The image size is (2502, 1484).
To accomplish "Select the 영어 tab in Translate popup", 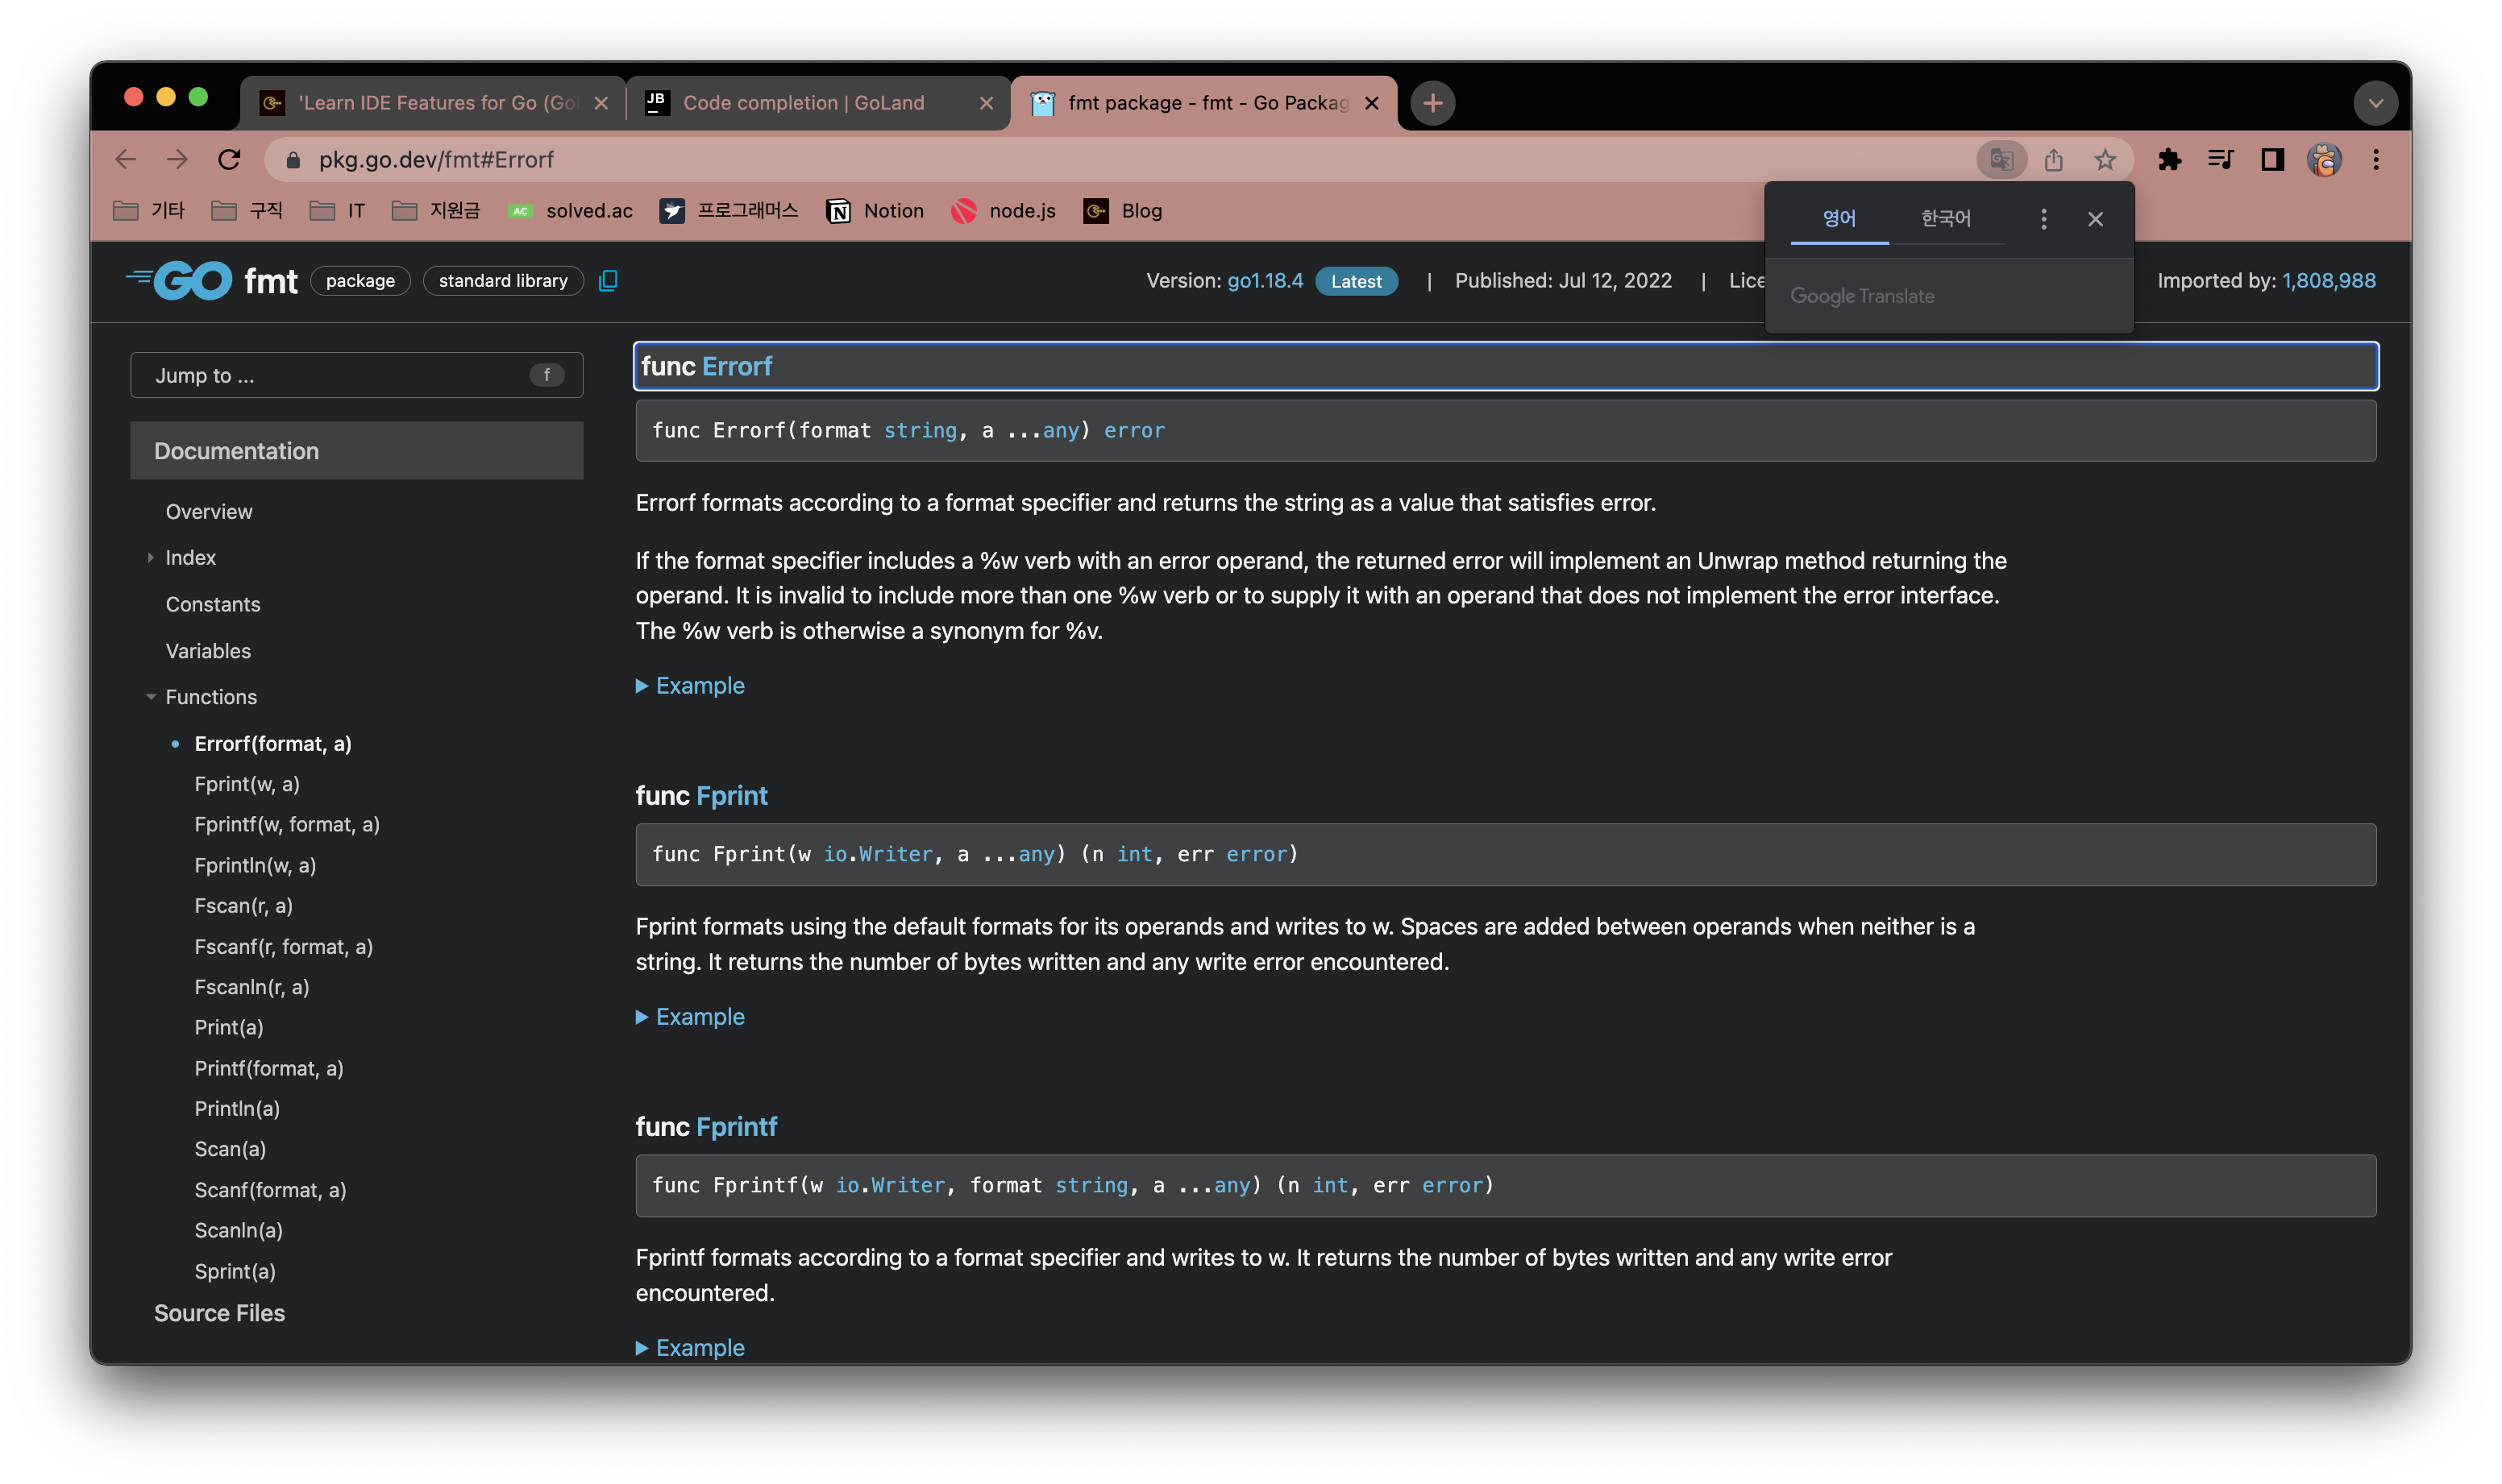I will 1839,219.
